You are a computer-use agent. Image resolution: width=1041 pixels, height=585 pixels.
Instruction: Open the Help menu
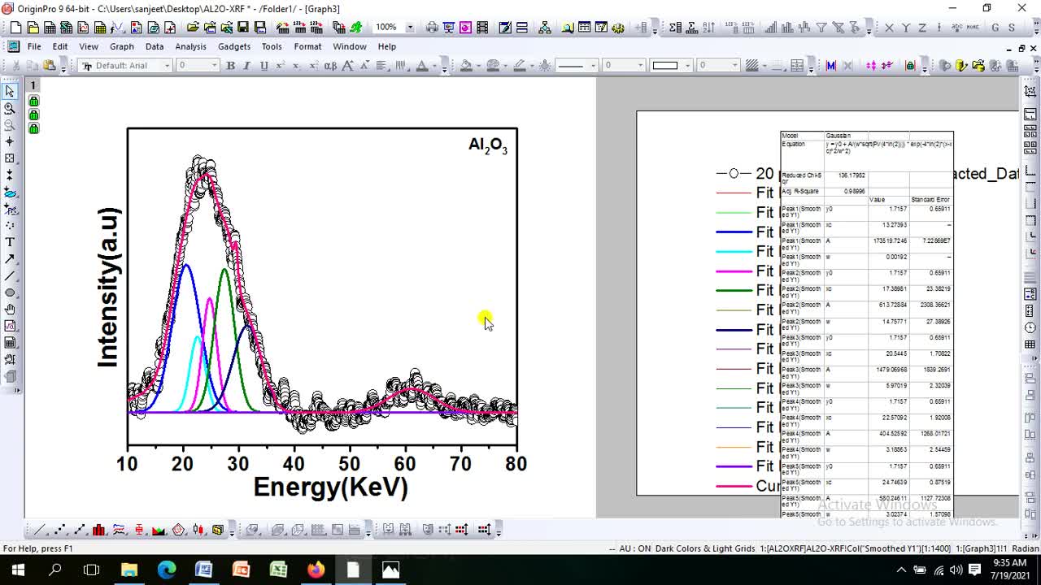pos(387,46)
